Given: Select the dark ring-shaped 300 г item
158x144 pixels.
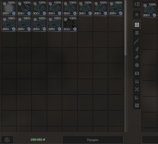Looking at the screenshot, I should pyautogui.click(x=70, y=24).
